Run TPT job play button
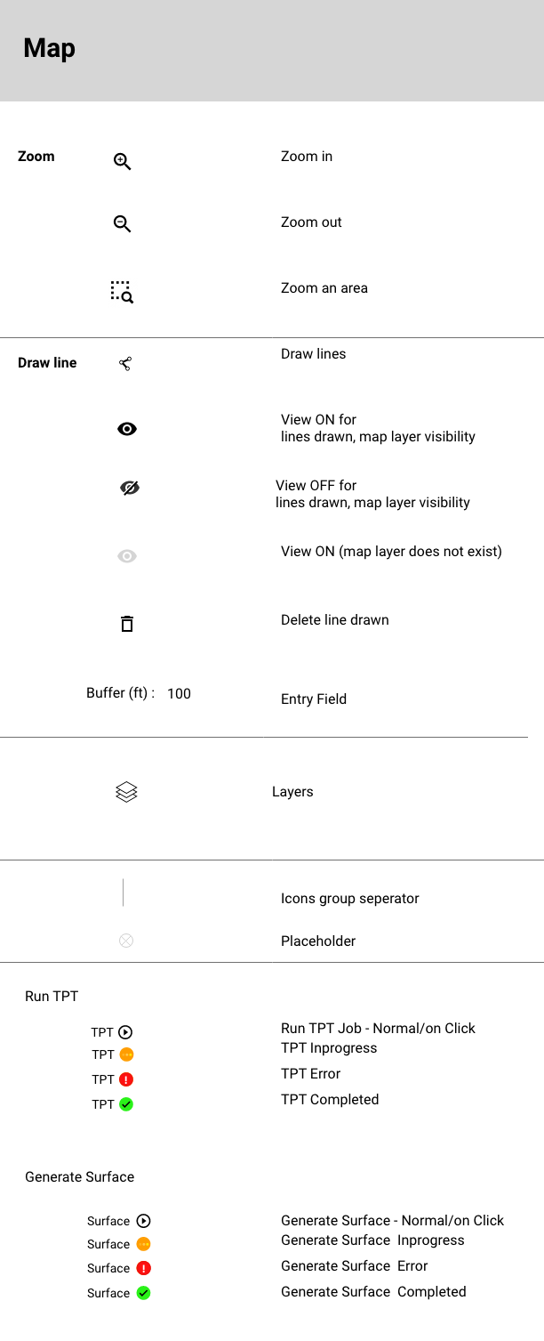The height and width of the screenshot is (1341, 544). 125,1032
